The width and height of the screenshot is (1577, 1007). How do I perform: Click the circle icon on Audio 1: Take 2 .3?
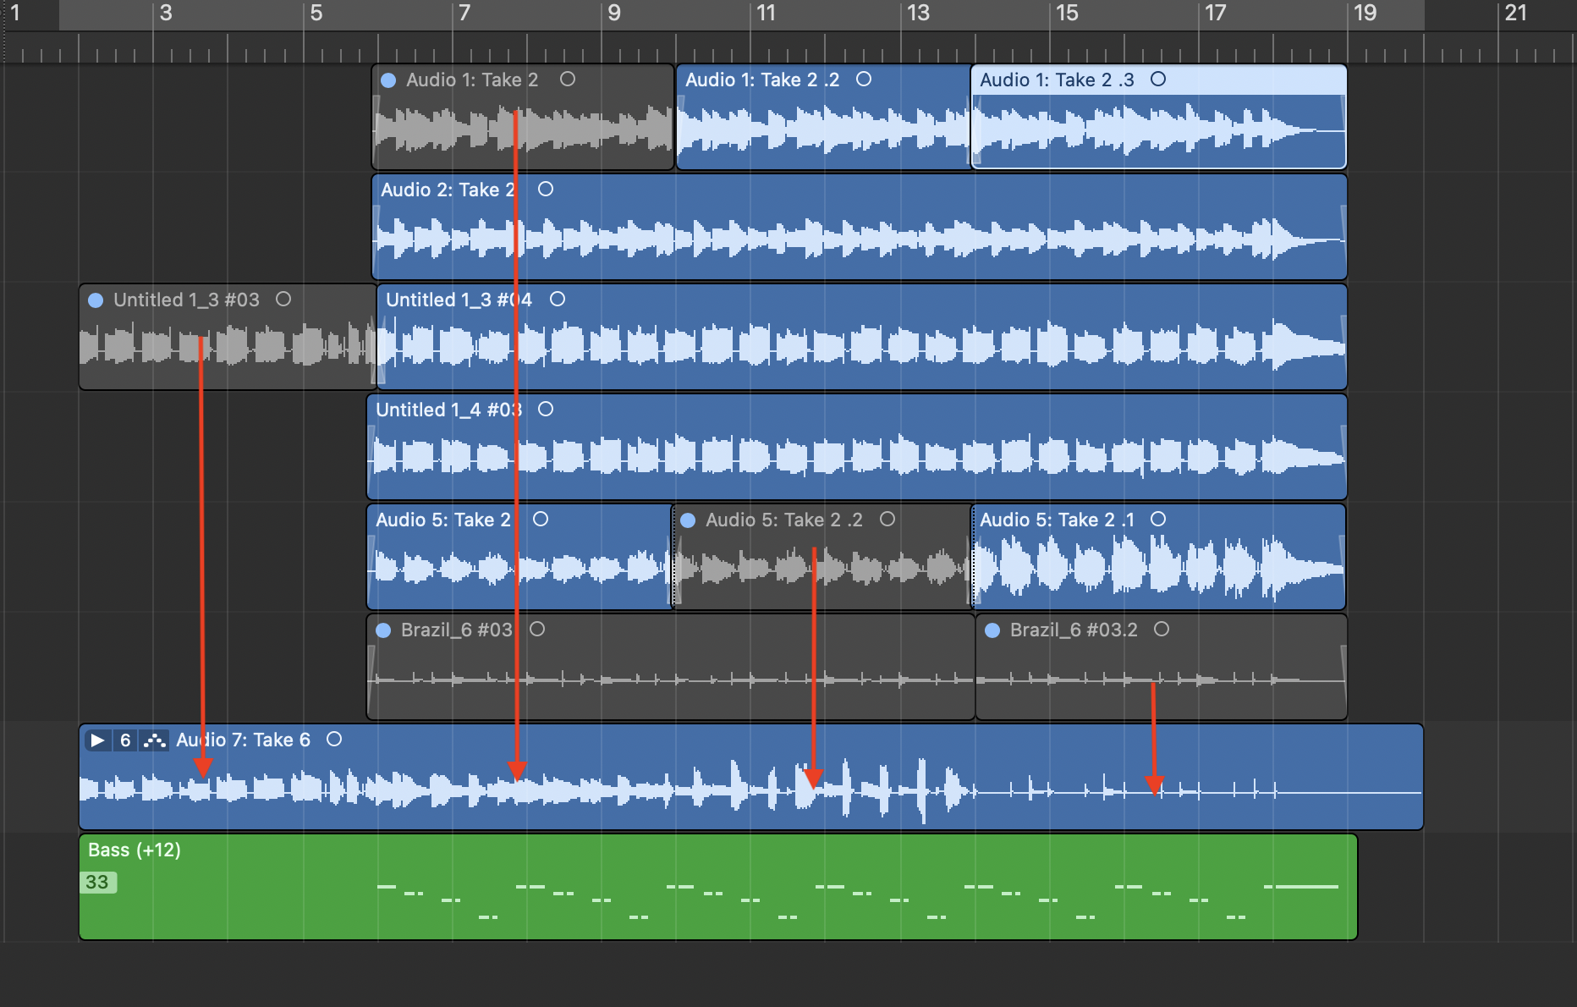click(1158, 79)
